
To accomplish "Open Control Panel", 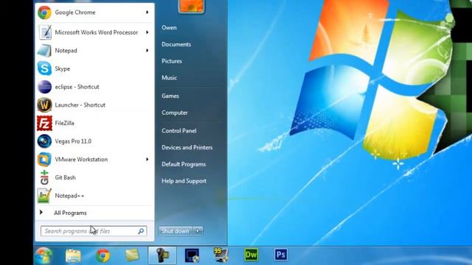I will pos(179,131).
